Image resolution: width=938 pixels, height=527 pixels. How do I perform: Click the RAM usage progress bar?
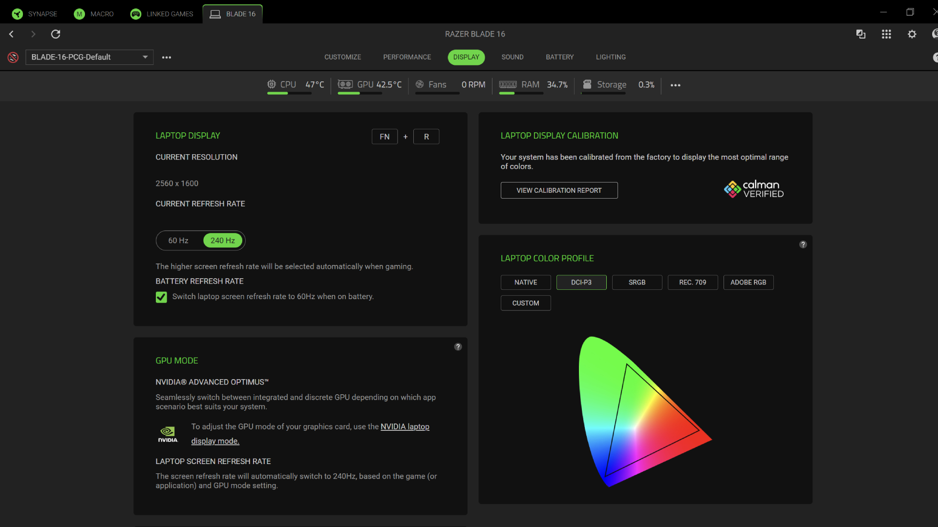point(521,93)
